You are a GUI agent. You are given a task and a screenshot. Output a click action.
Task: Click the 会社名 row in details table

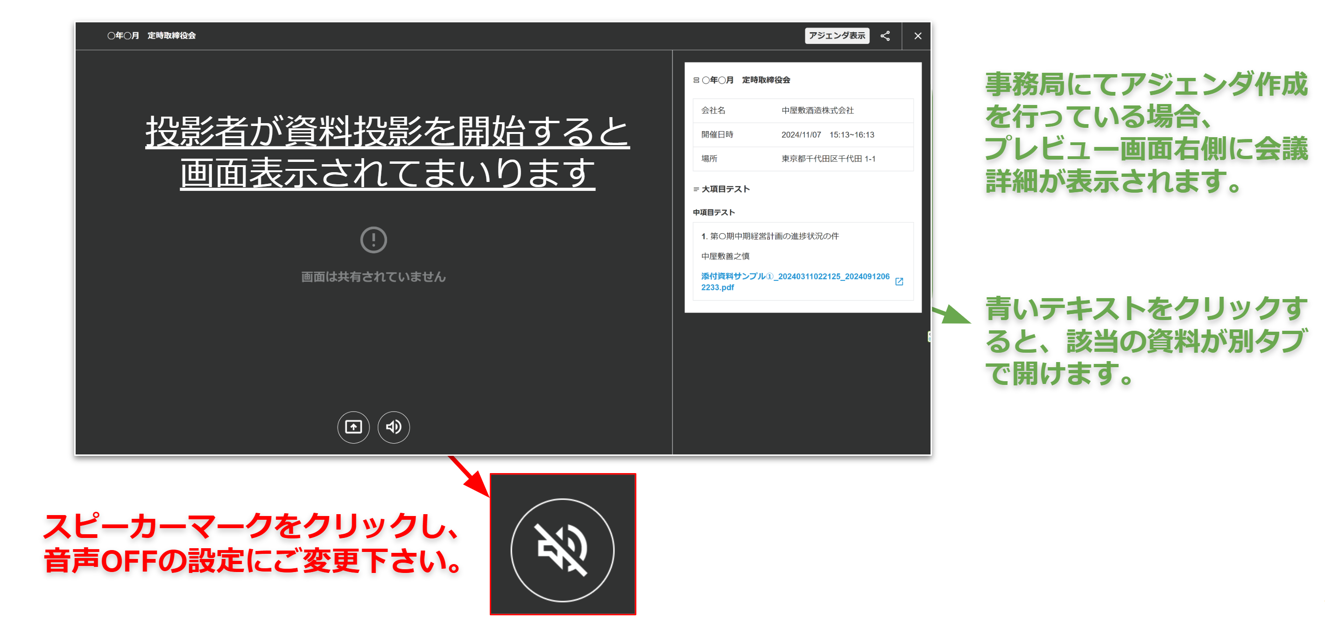point(803,111)
